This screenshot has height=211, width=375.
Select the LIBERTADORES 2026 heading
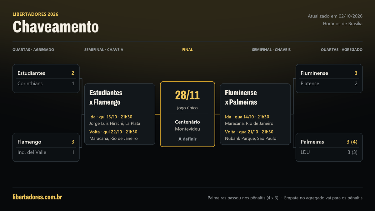[35, 14]
